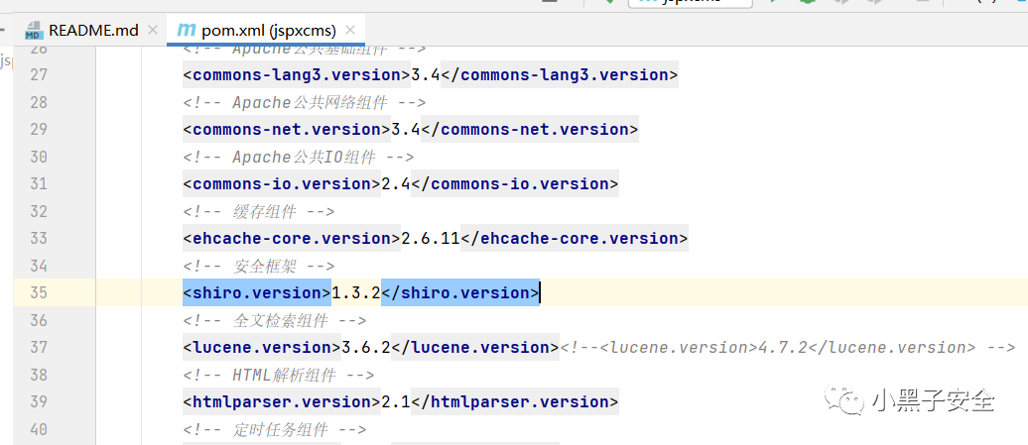
Task: Click the shiro version value 1.3.2
Action: coord(356,292)
